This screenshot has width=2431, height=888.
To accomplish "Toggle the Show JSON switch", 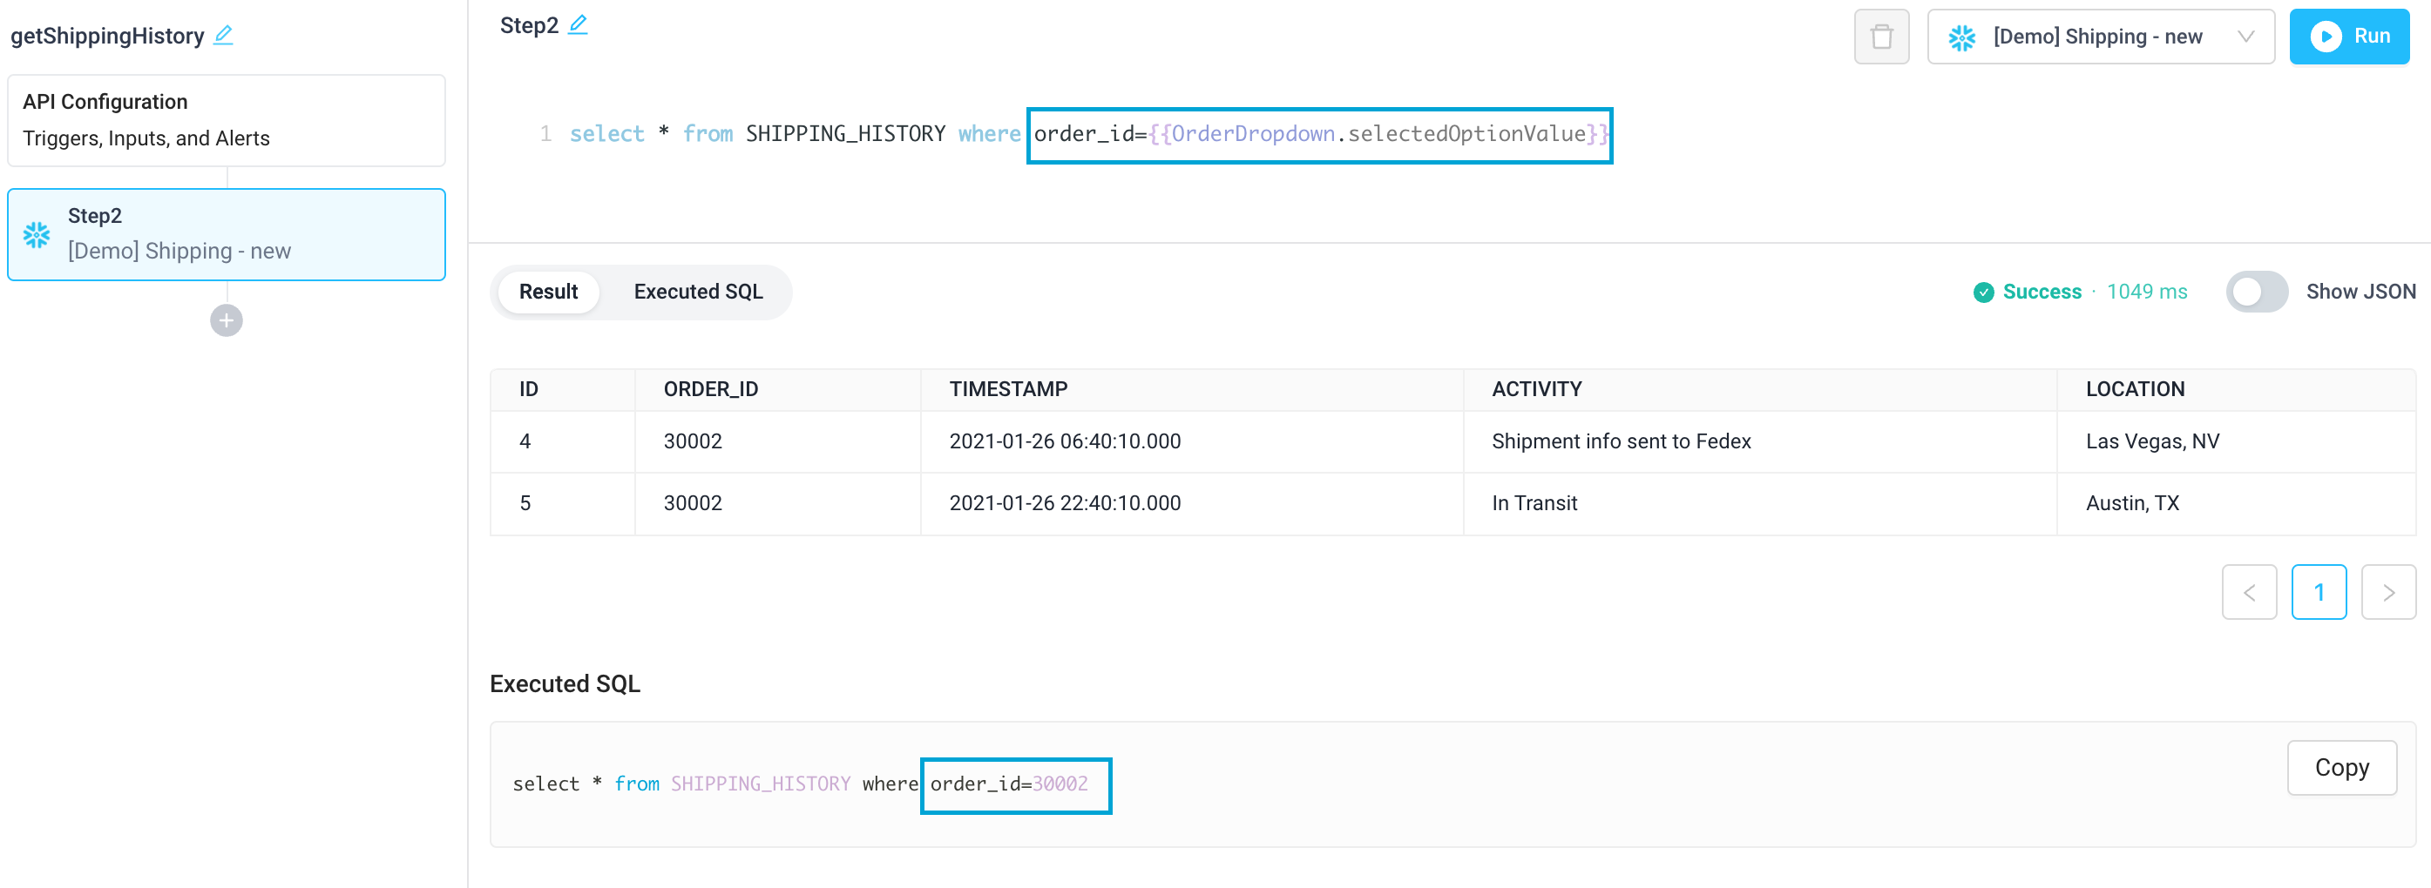I will tap(2256, 293).
